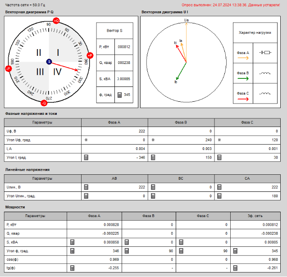Click calculator icon in Угол I Фаза A cell
This screenshot has height=277, width=287.
click(x=86, y=158)
